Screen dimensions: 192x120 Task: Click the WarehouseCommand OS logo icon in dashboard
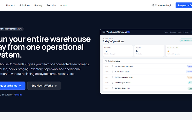[104, 32]
